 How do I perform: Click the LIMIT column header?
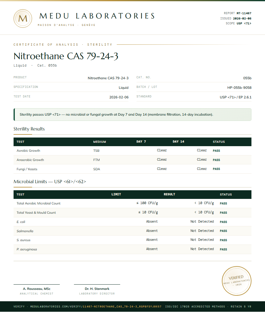116,195
